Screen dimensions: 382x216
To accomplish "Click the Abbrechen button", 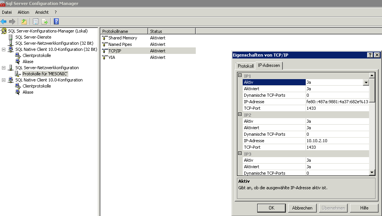I will pos(302,208).
